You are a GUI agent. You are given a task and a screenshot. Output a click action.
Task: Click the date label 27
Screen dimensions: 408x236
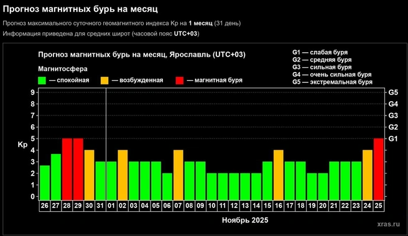56,206
